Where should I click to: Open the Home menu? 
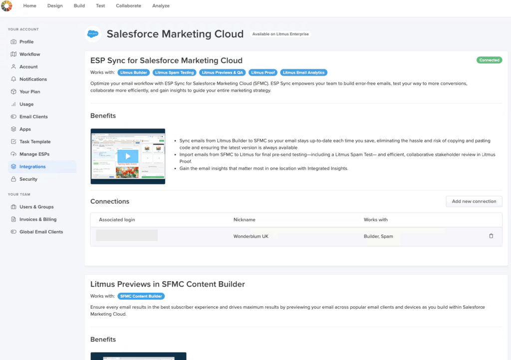point(29,5)
